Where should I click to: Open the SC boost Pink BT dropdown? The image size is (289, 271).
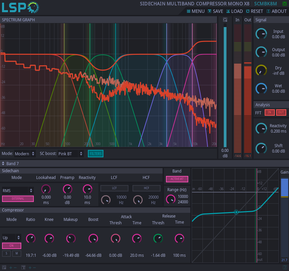coord(71,154)
